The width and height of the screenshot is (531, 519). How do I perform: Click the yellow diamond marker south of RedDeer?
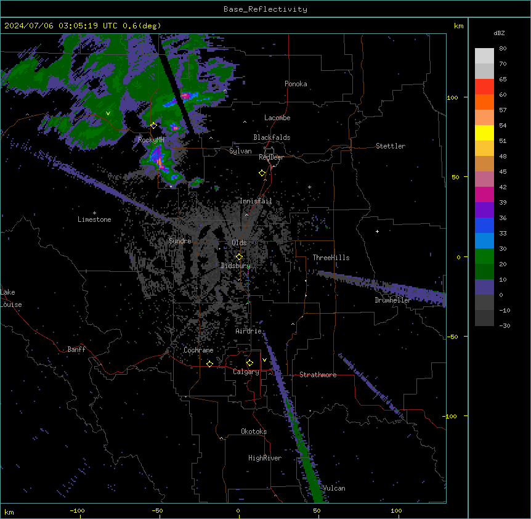tap(262, 173)
